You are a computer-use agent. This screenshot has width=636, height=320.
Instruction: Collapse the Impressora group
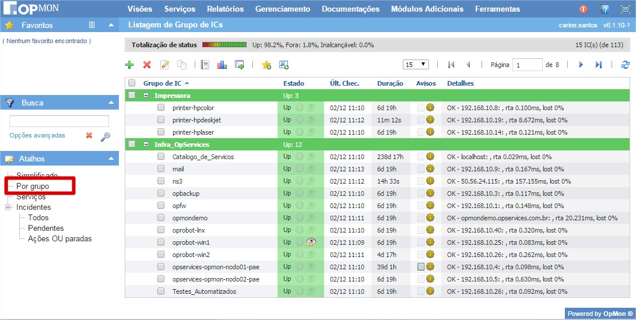146,95
